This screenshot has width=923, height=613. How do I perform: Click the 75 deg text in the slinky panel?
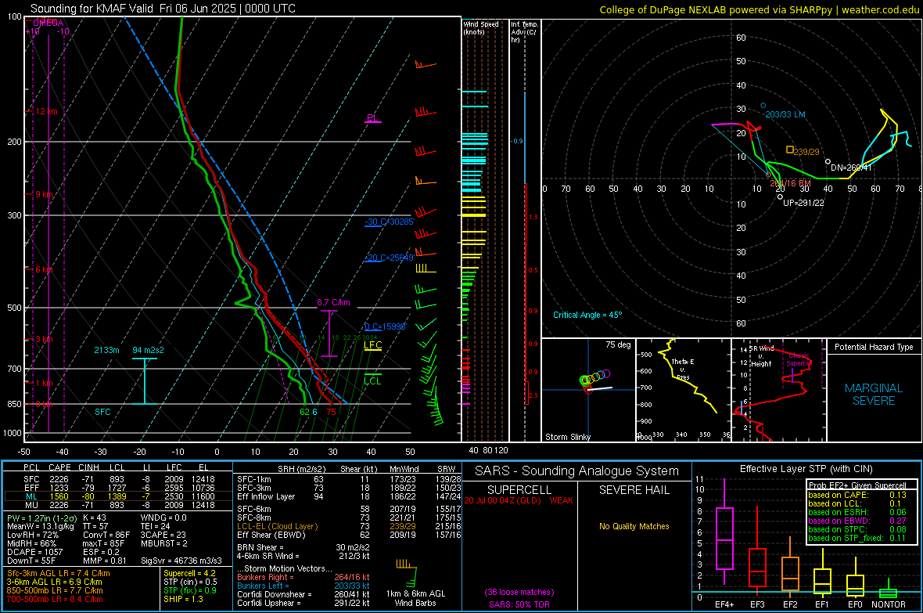pos(618,344)
